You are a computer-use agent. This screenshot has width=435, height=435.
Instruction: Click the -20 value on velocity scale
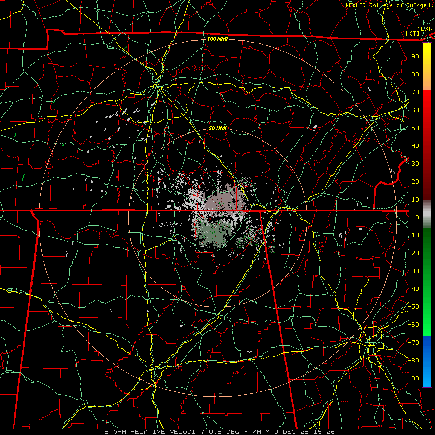tap(413, 253)
